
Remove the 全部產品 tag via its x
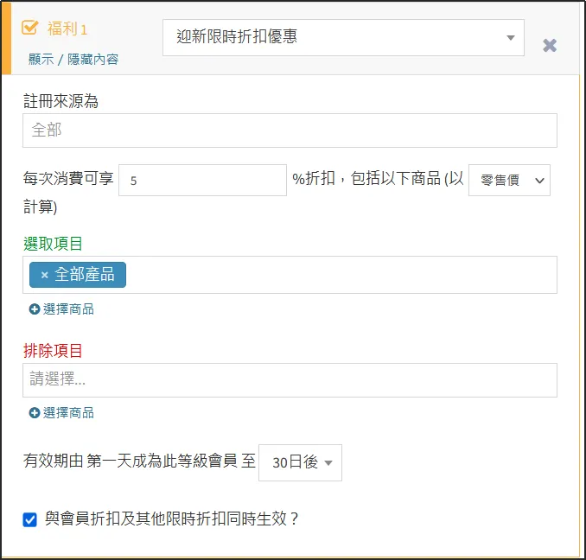pos(44,275)
